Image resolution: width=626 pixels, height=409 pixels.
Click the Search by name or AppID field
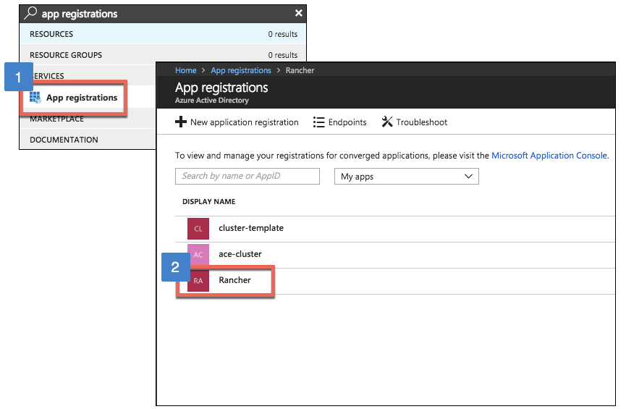(247, 176)
